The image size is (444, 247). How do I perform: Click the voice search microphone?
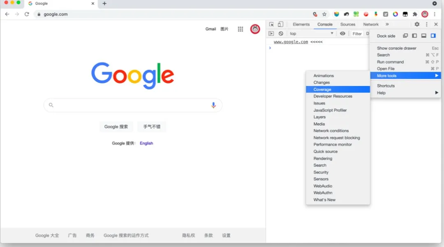[x=213, y=105]
